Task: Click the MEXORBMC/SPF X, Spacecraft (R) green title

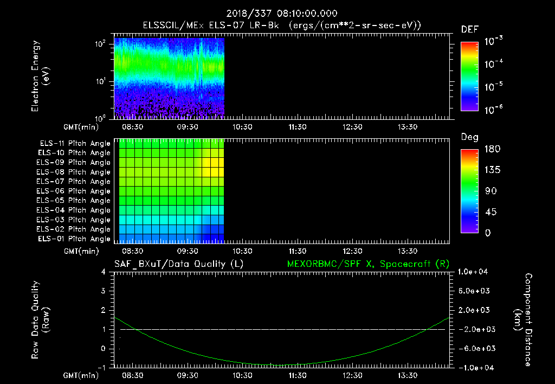Action: tap(368, 264)
